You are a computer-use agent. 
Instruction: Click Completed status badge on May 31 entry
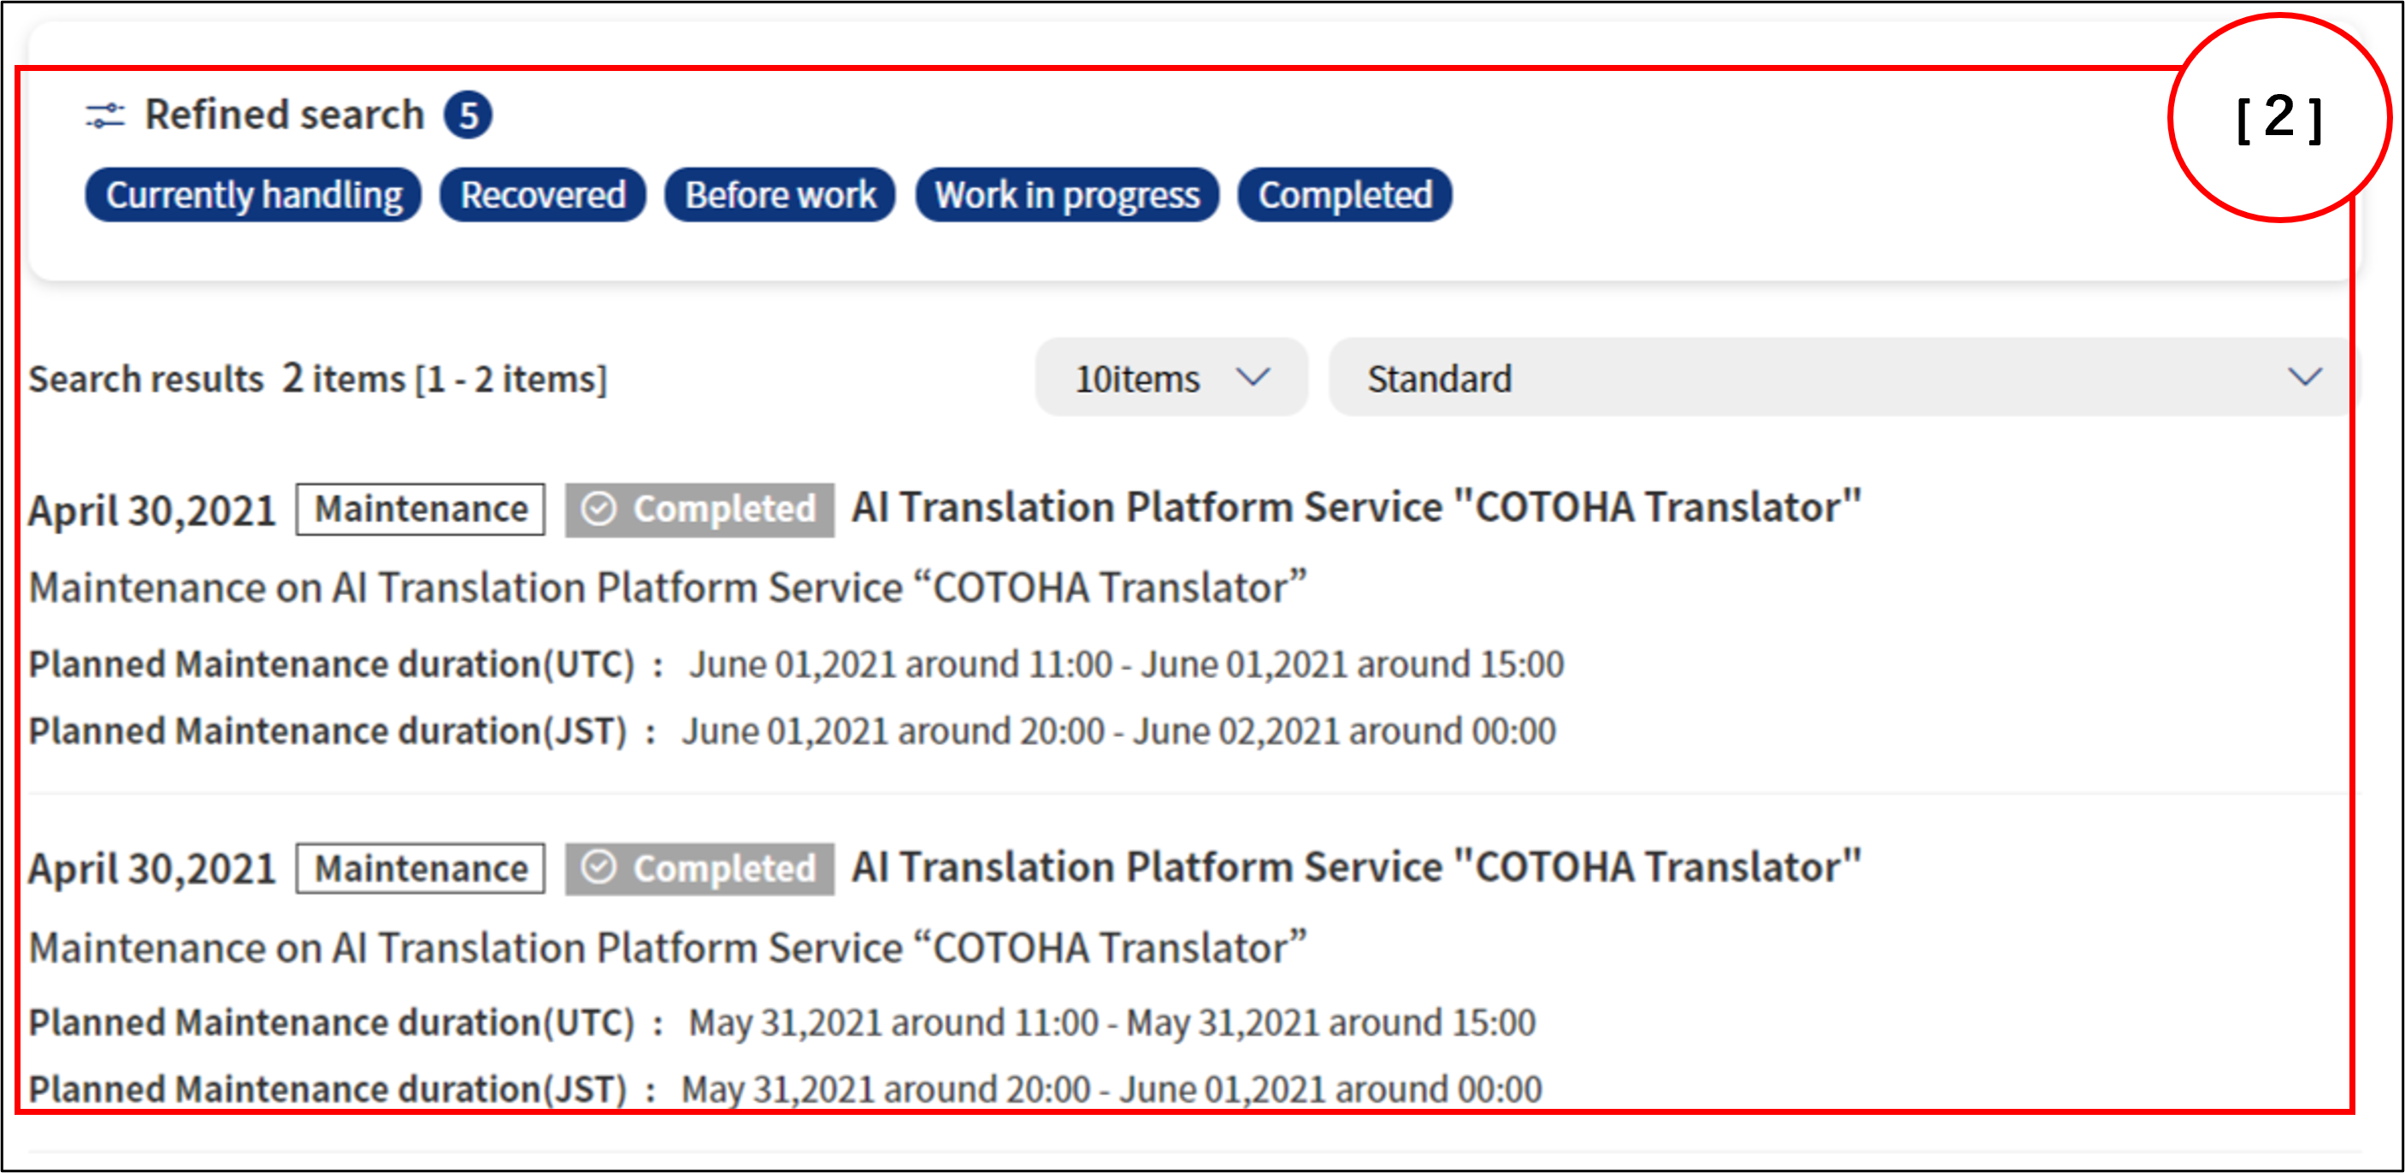(699, 869)
